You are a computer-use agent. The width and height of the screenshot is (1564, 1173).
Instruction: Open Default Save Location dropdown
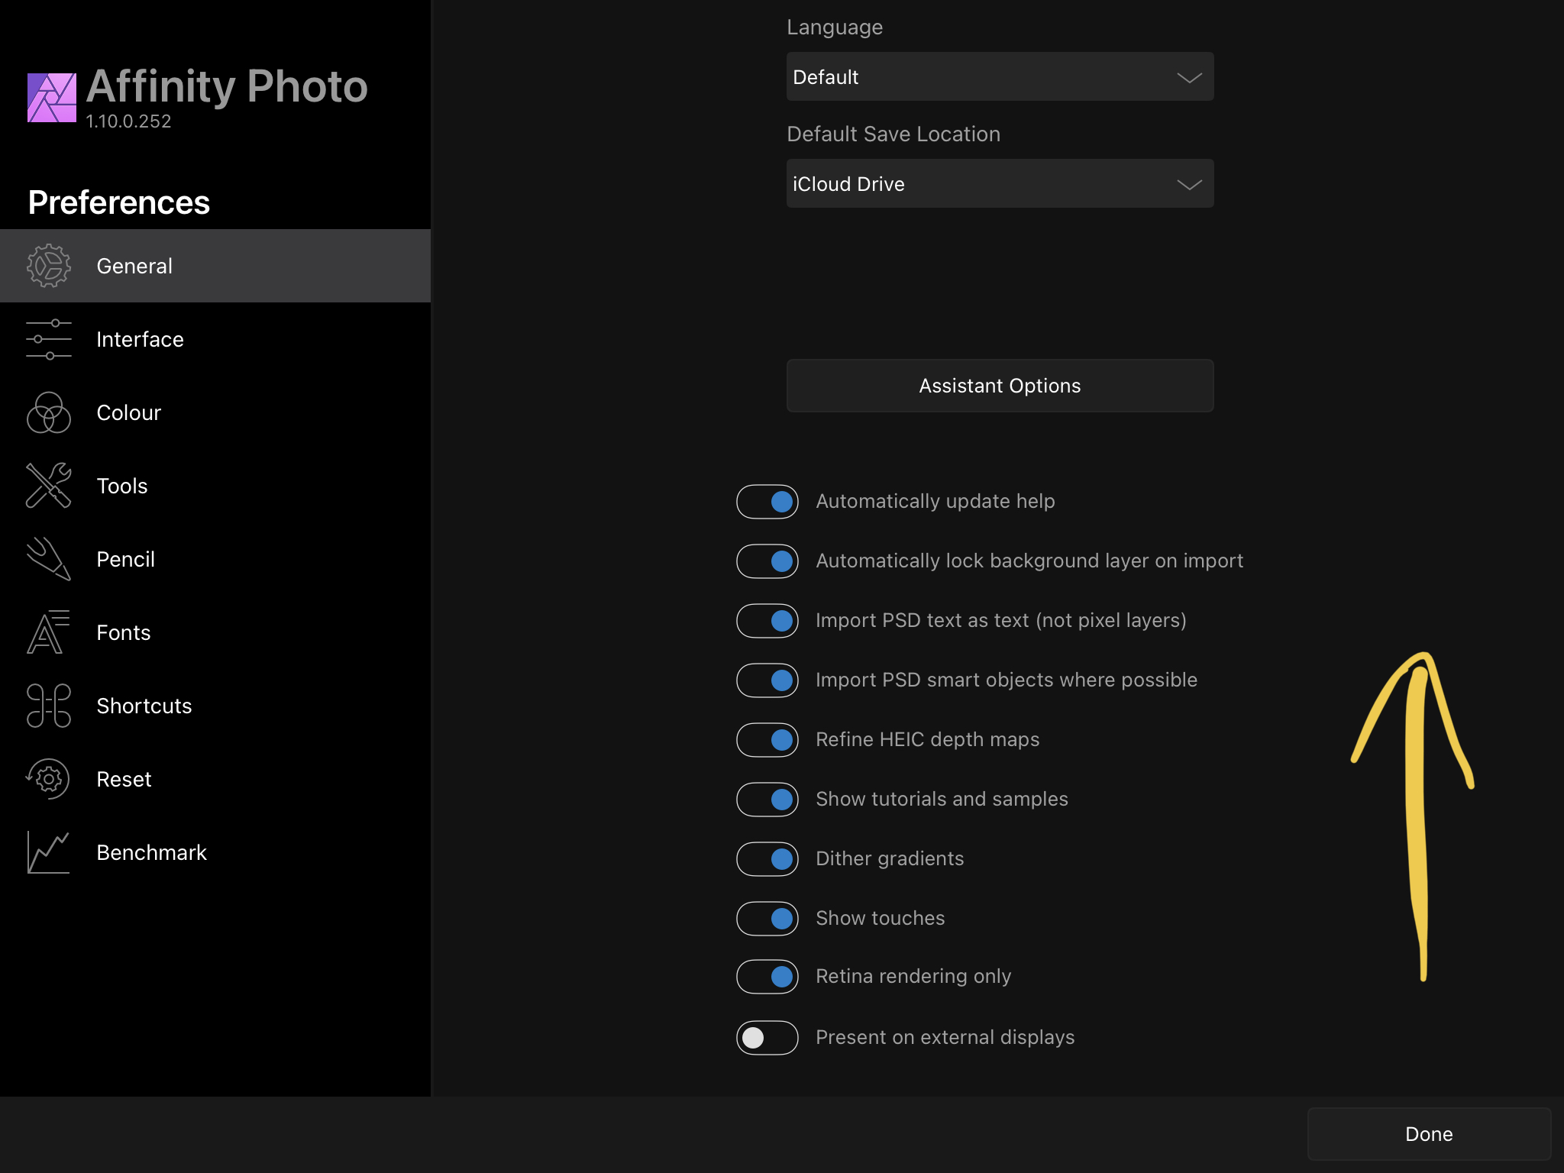coord(1000,183)
